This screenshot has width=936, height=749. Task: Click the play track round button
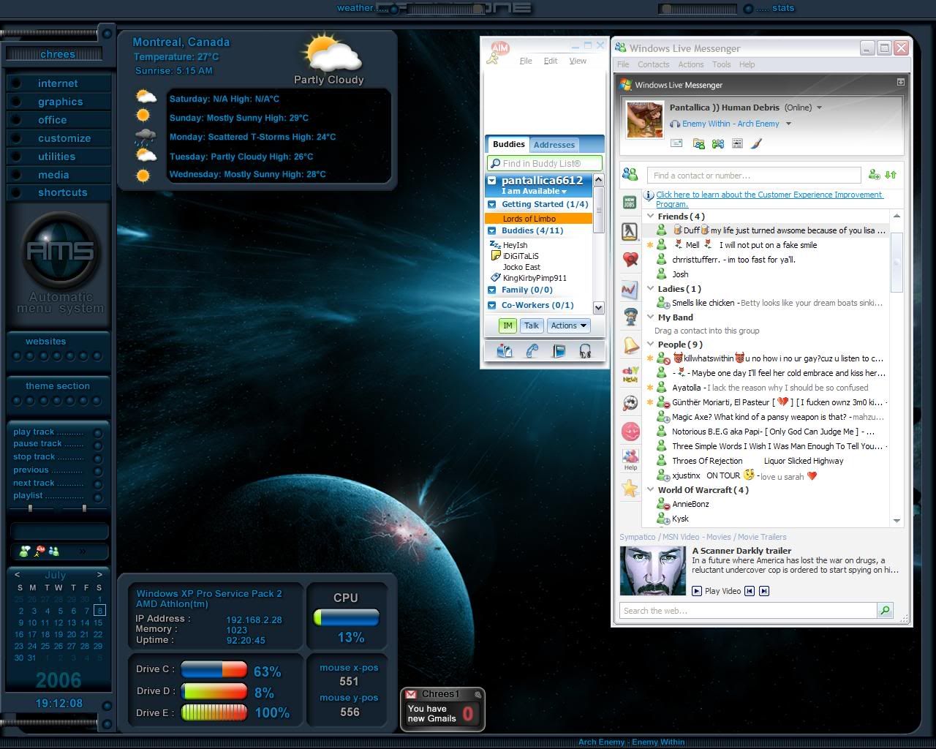pyautogui.click(x=98, y=434)
